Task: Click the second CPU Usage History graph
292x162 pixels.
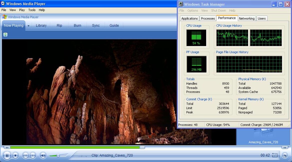Action: pyautogui.click(x=266, y=38)
